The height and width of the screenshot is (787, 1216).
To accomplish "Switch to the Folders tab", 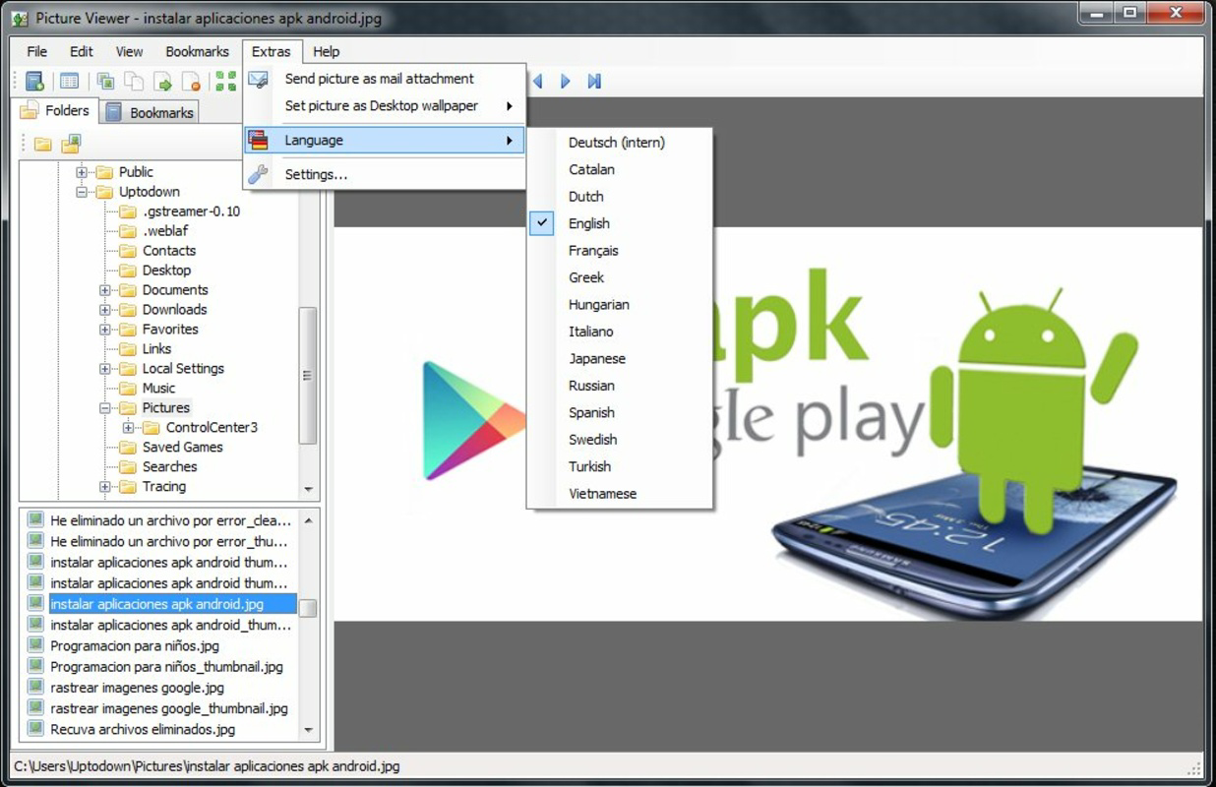I will point(55,110).
